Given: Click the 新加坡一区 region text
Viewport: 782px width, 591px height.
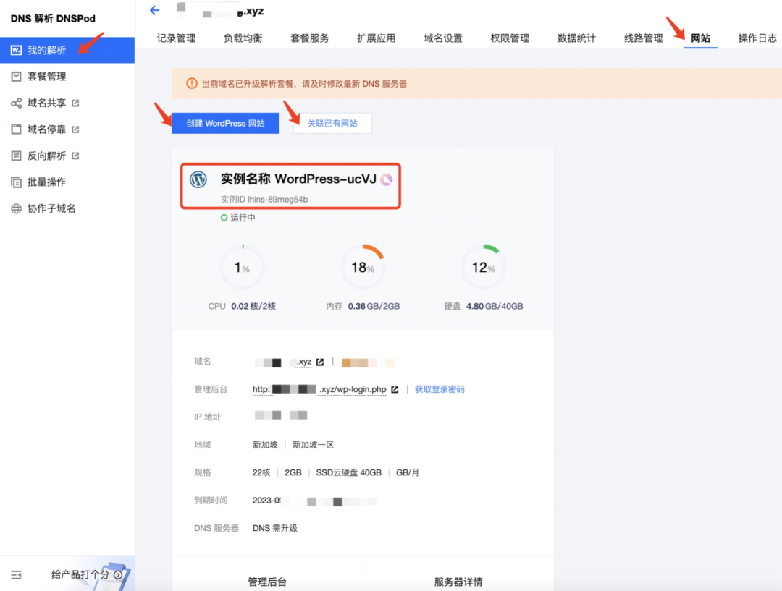Looking at the screenshot, I should pos(314,444).
